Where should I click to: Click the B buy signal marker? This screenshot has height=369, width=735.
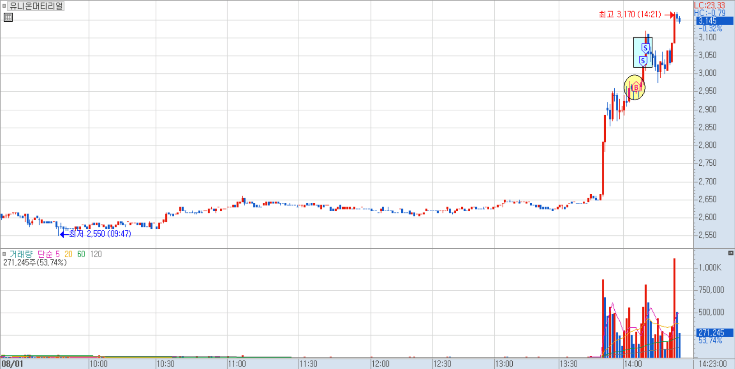coord(636,88)
